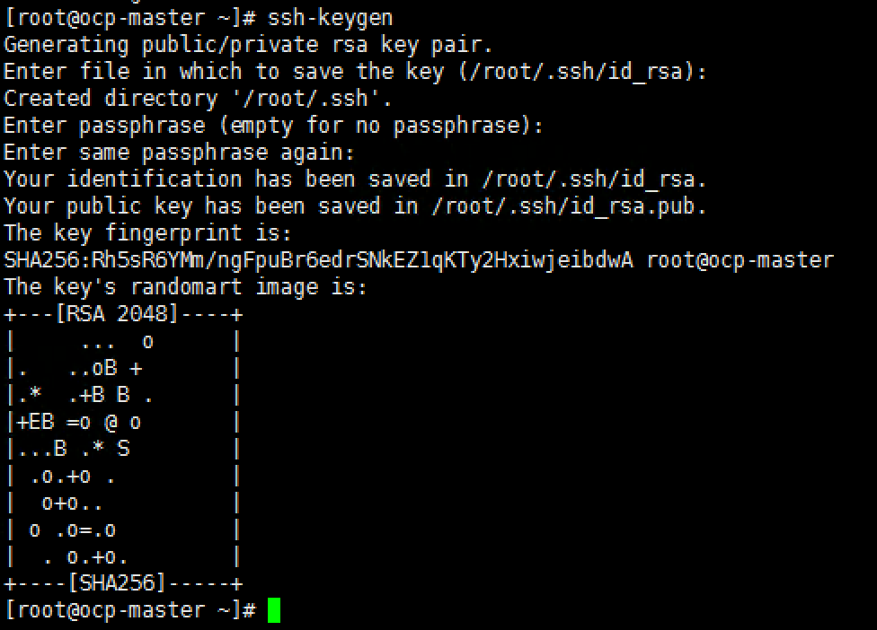Click the 'Your identification has been saved' line
This screenshot has width=877, height=630.
[355, 179]
